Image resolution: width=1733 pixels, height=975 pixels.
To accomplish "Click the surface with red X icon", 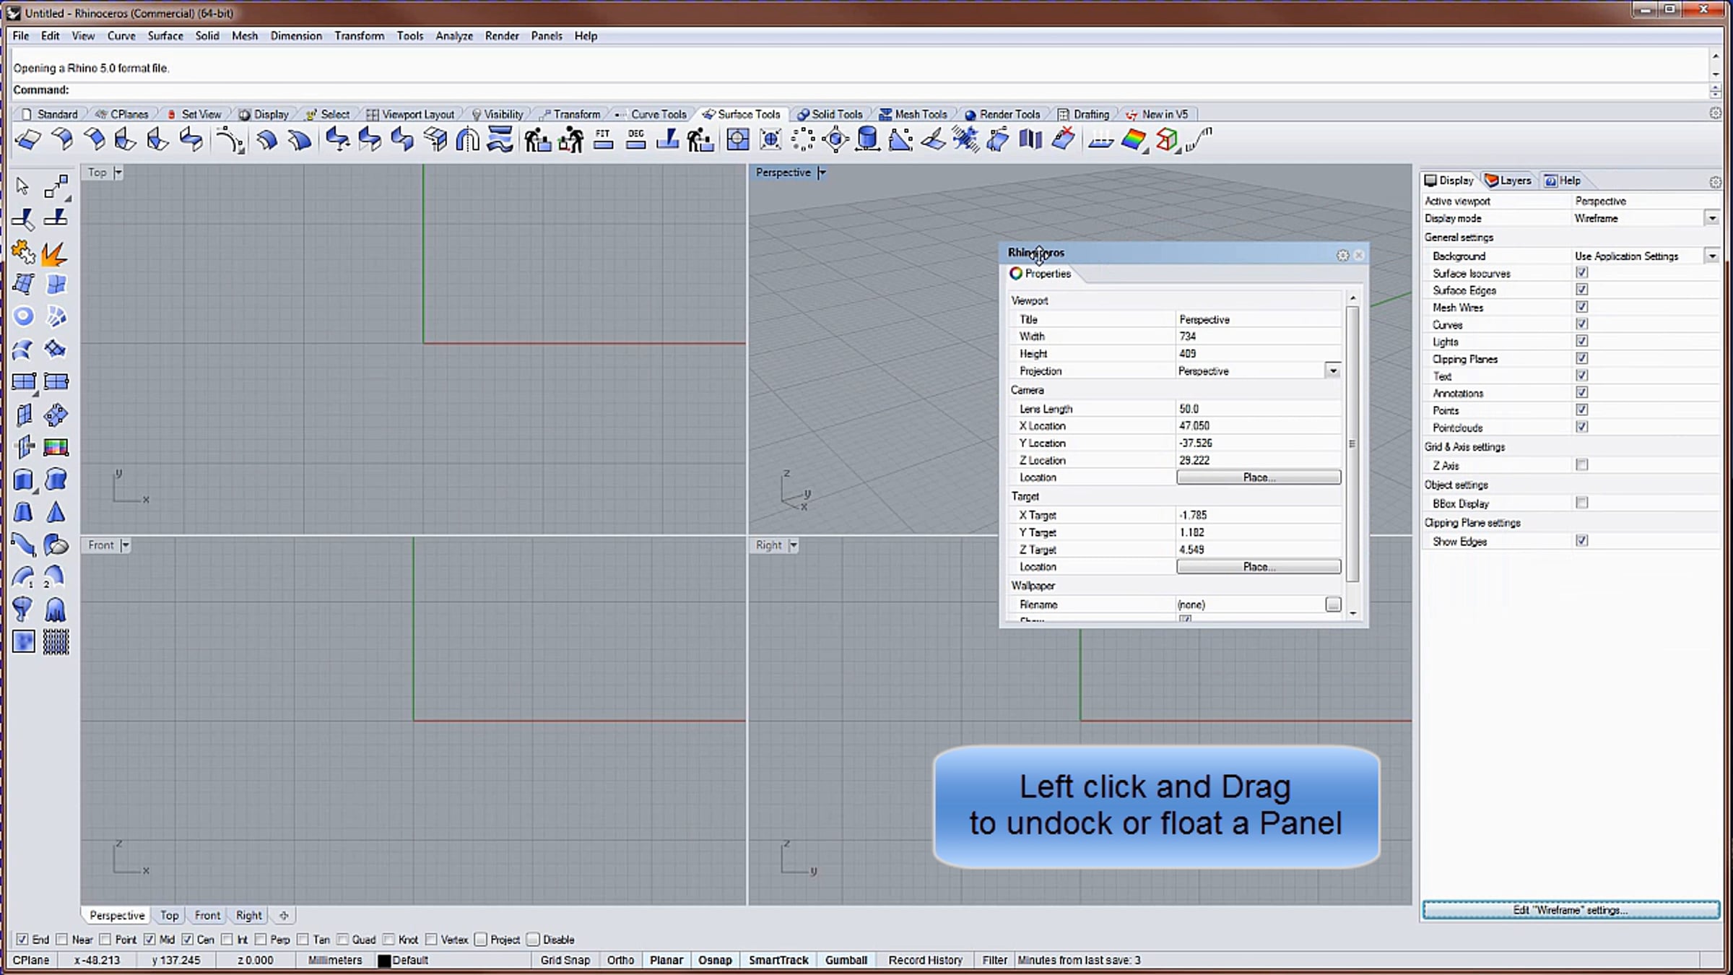I will click(1064, 139).
